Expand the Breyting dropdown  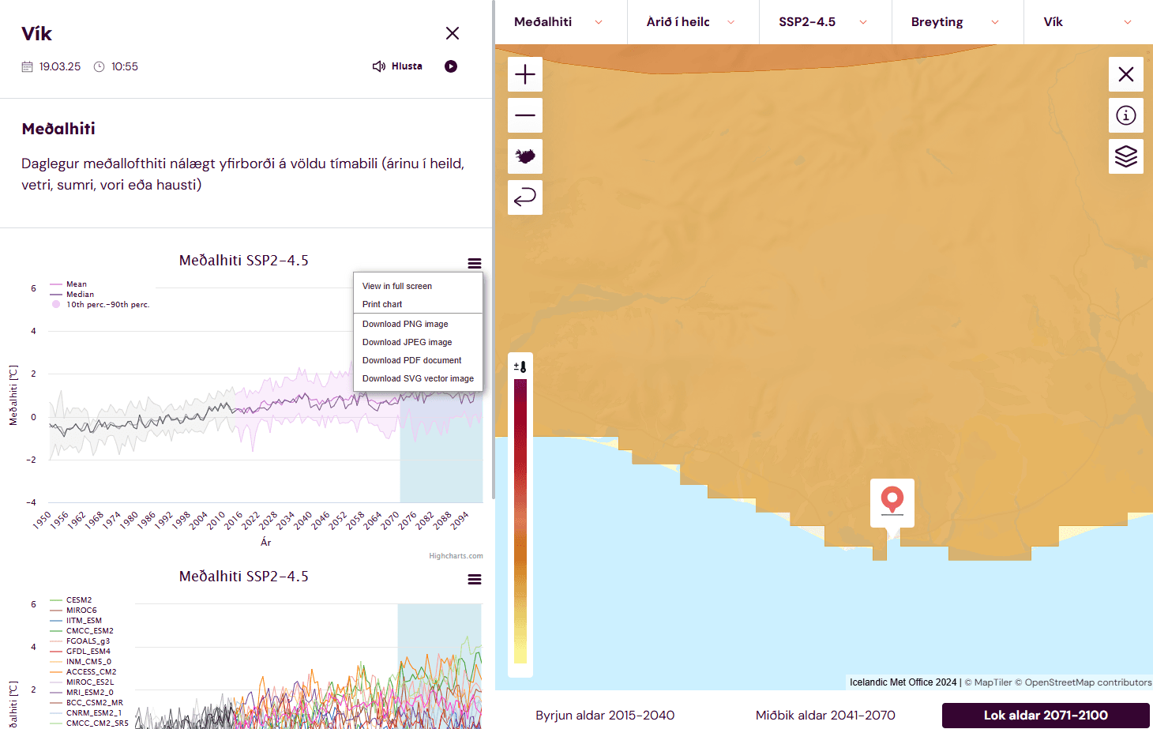click(956, 22)
